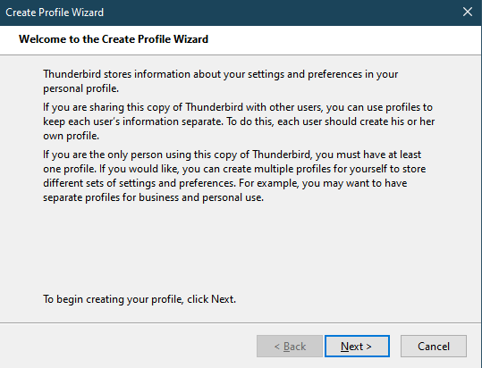Screen dimensions: 482x368
Task: Click the words personal profile in first paragraph
Action: tap(80, 88)
